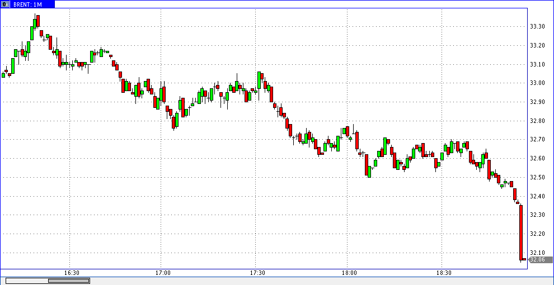Screen dimensions: 554x285
Task: Click the 18:00 time axis label
Action: [349, 273]
